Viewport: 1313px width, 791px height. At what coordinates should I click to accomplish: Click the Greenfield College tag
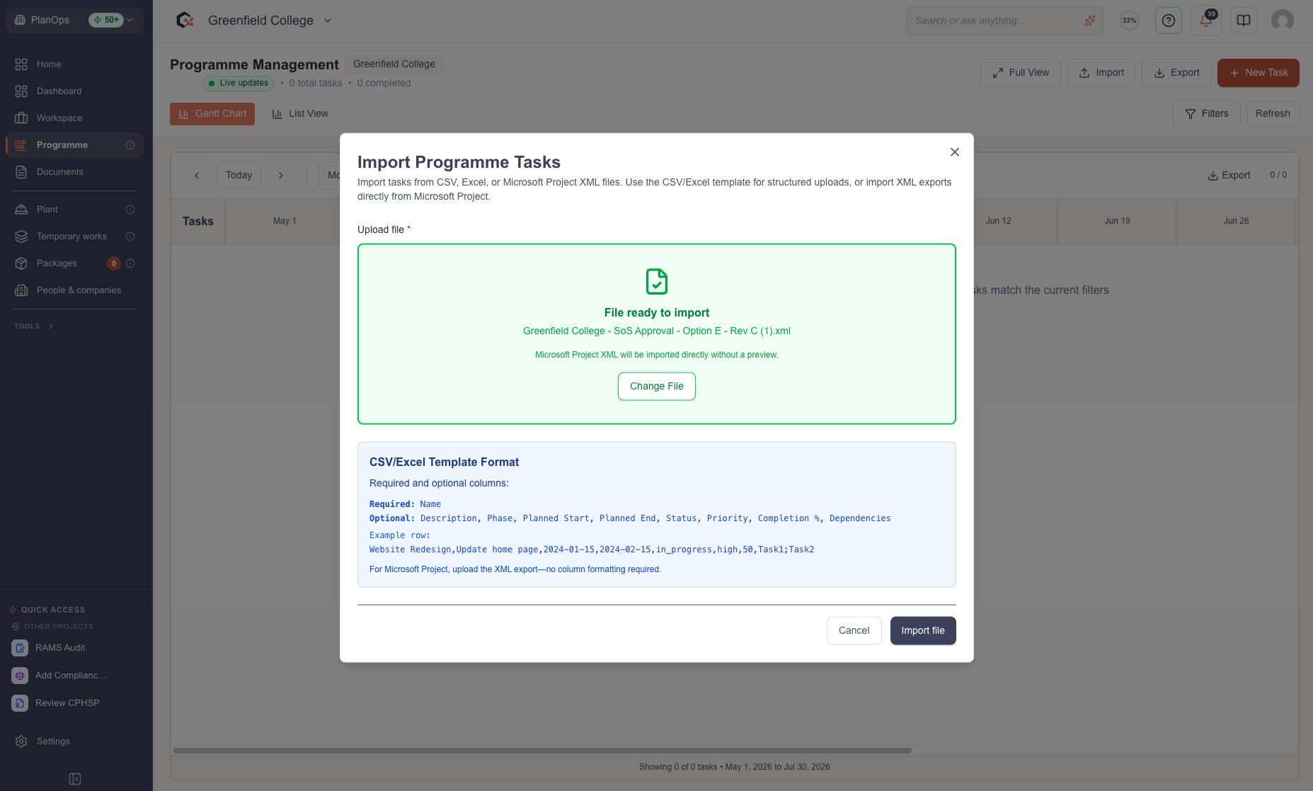pyautogui.click(x=394, y=64)
